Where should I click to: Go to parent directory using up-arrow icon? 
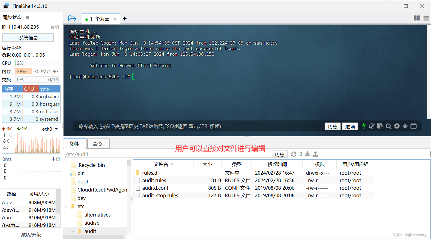pyautogui.click(x=300, y=154)
